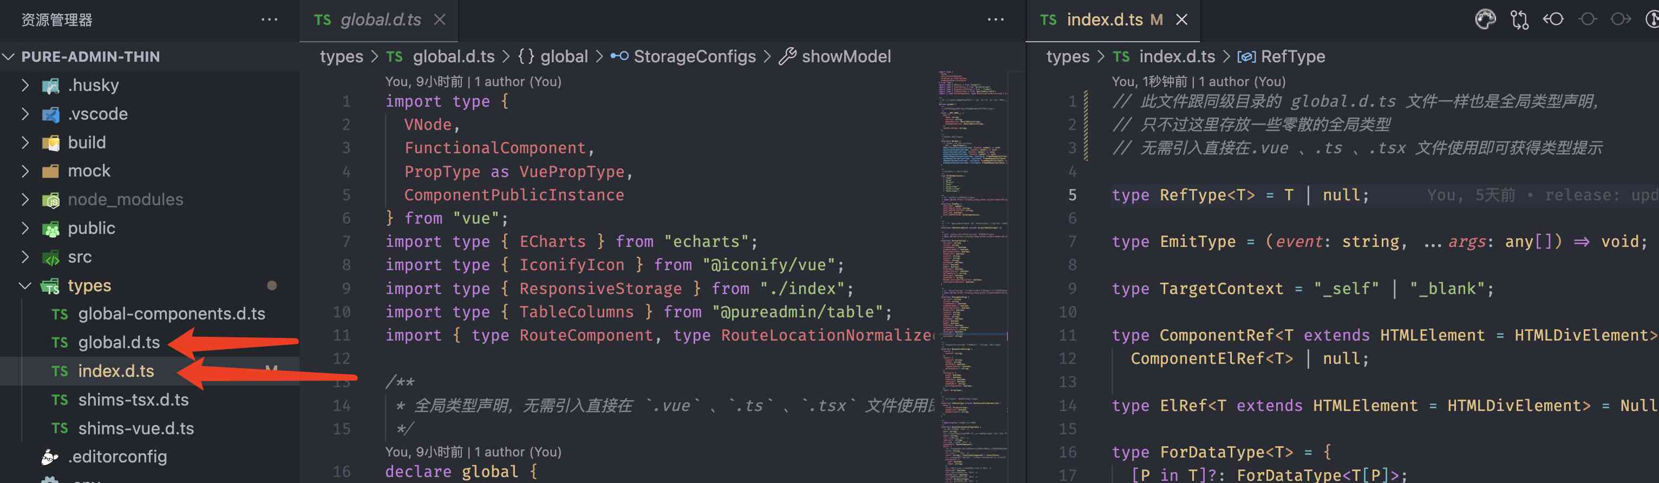Open the Explorer panel more actions menu

click(x=269, y=19)
